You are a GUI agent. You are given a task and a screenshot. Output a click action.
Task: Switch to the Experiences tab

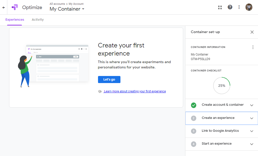[x=15, y=20]
